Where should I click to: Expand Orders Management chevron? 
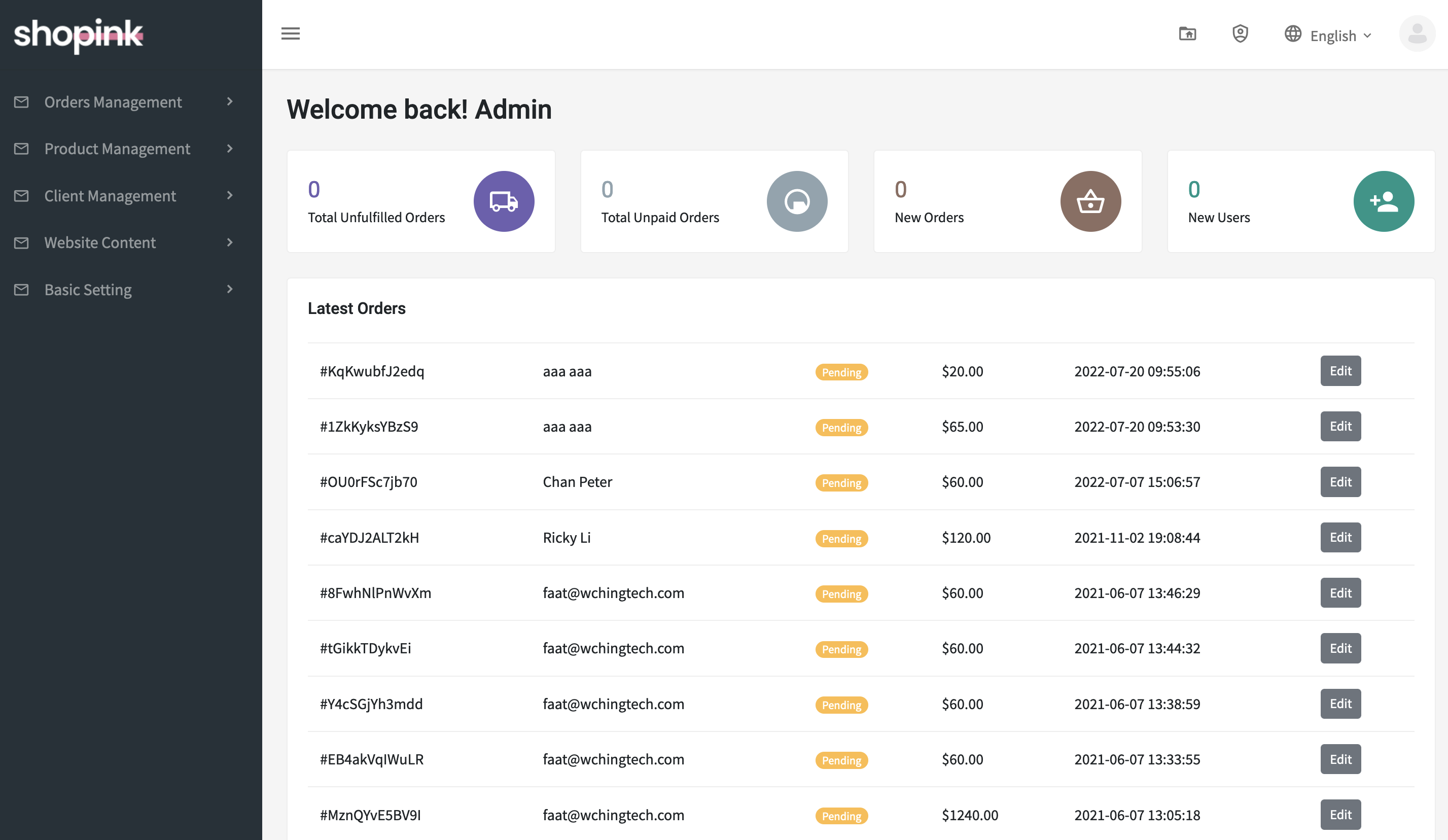click(x=230, y=101)
